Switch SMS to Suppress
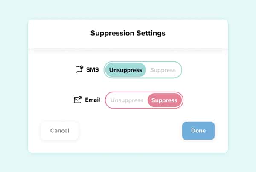The width and height of the screenshot is (256, 172). click(163, 70)
